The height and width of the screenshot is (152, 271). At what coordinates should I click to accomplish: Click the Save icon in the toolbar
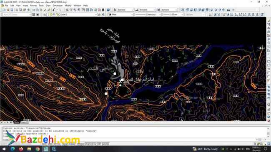click(12, 10)
